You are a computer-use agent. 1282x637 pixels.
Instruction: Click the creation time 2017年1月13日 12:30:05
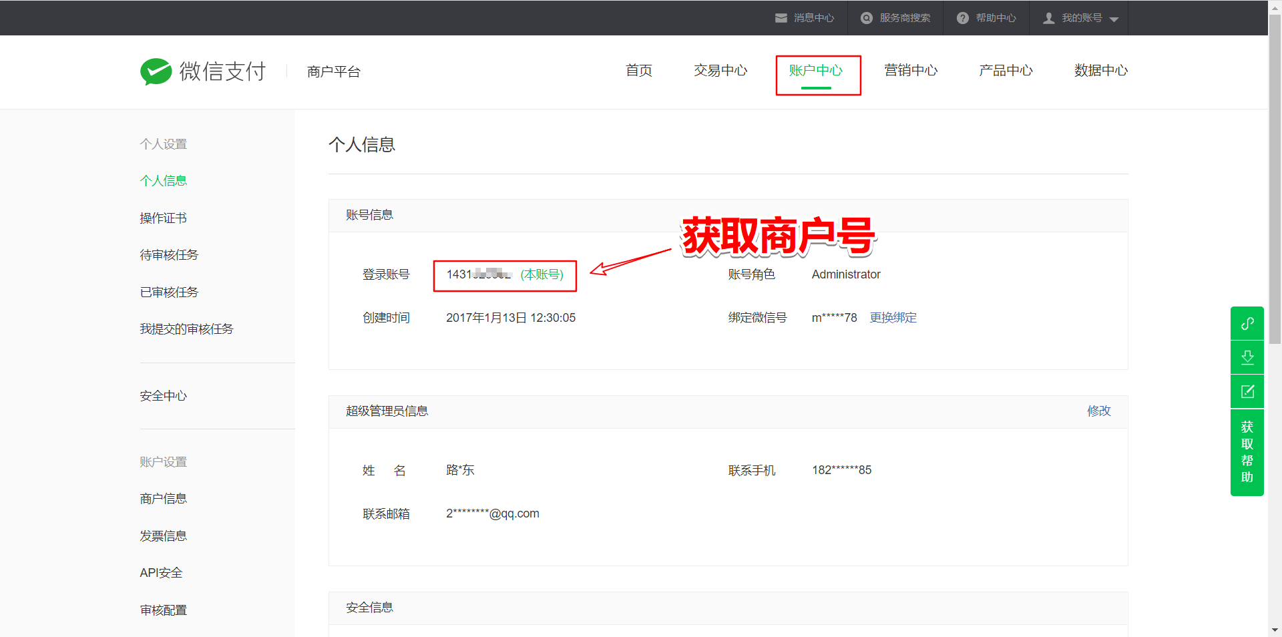coord(511,318)
